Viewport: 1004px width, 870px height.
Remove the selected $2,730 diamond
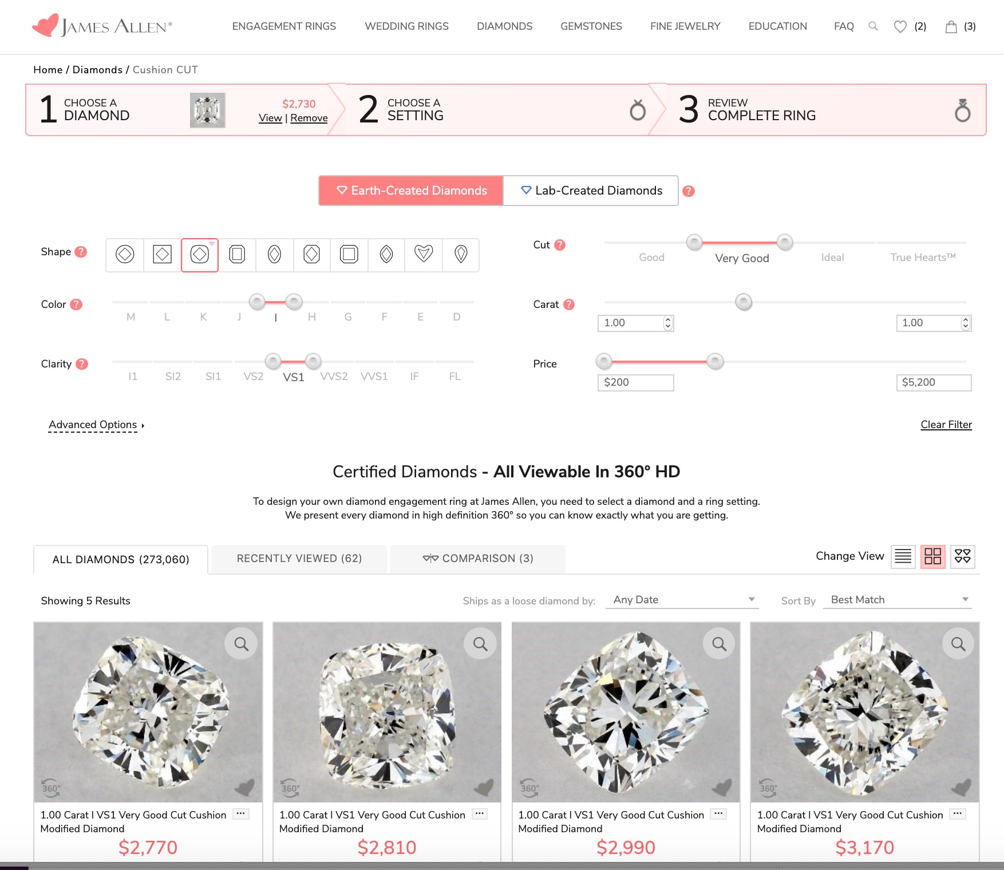(x=309, y=118)
